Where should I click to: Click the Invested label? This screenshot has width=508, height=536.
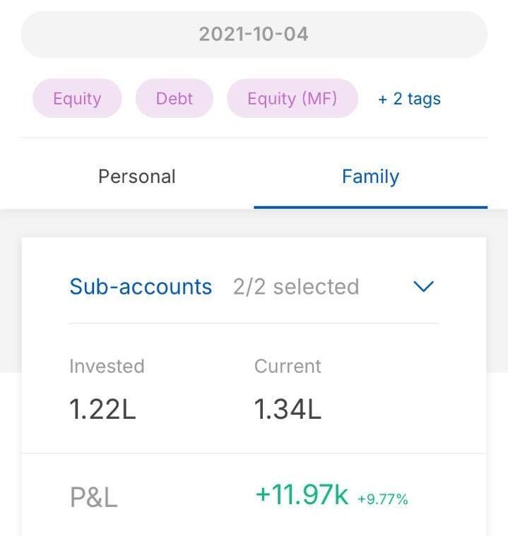(107, 366)
